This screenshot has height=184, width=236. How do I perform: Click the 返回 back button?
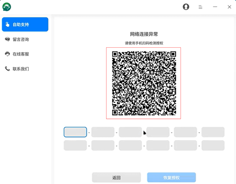coord(116,177)
